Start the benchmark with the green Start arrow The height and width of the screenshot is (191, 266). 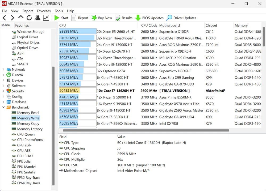(x=57, y=18)
